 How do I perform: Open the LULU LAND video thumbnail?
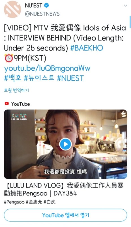tap(66, 144)
